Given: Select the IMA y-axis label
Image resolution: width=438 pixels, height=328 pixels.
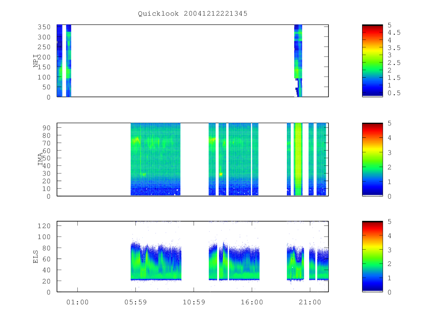Looking at the screenshot, I should tap(41, 159).
